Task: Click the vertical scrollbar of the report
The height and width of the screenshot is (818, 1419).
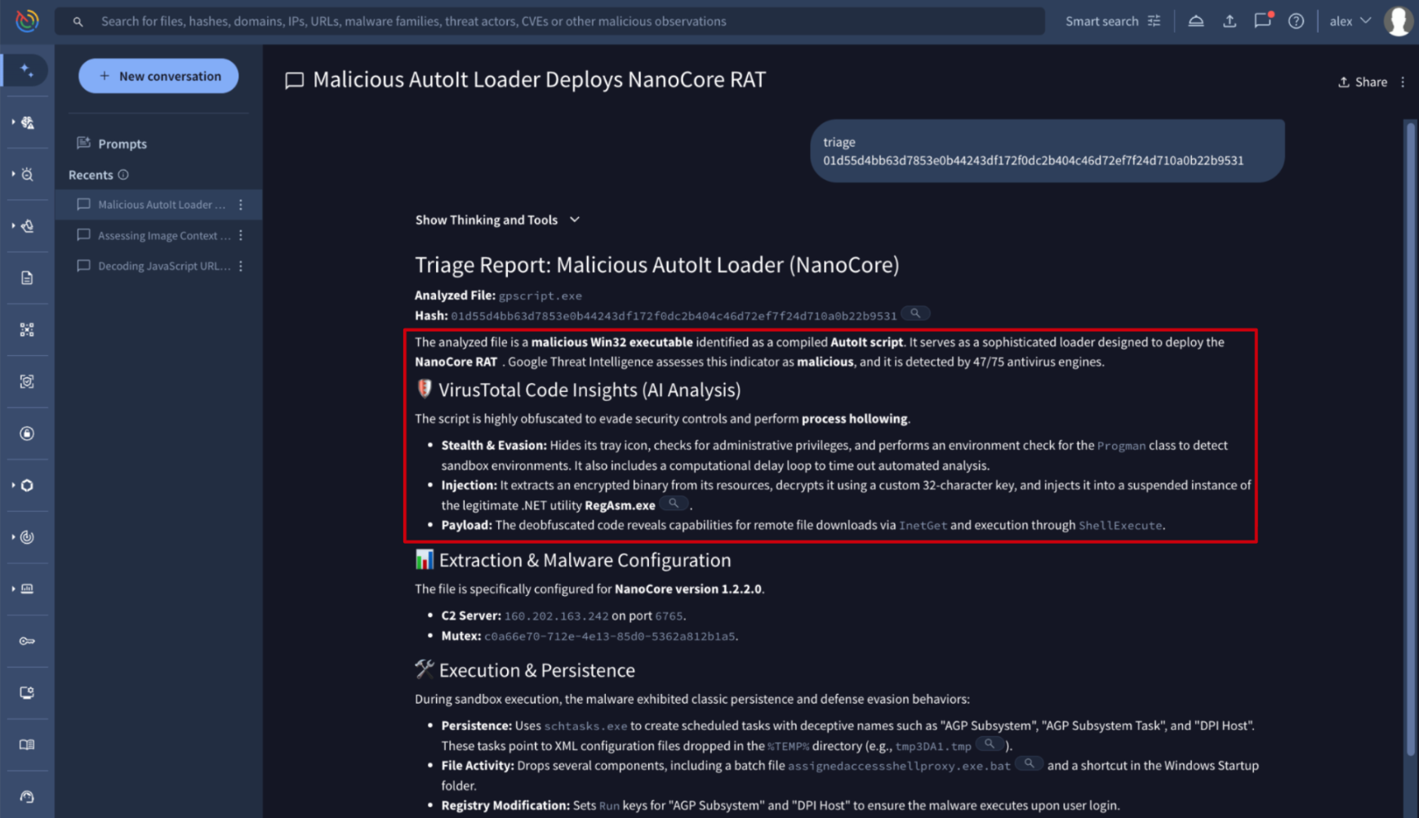Action: pos(1410,438)
